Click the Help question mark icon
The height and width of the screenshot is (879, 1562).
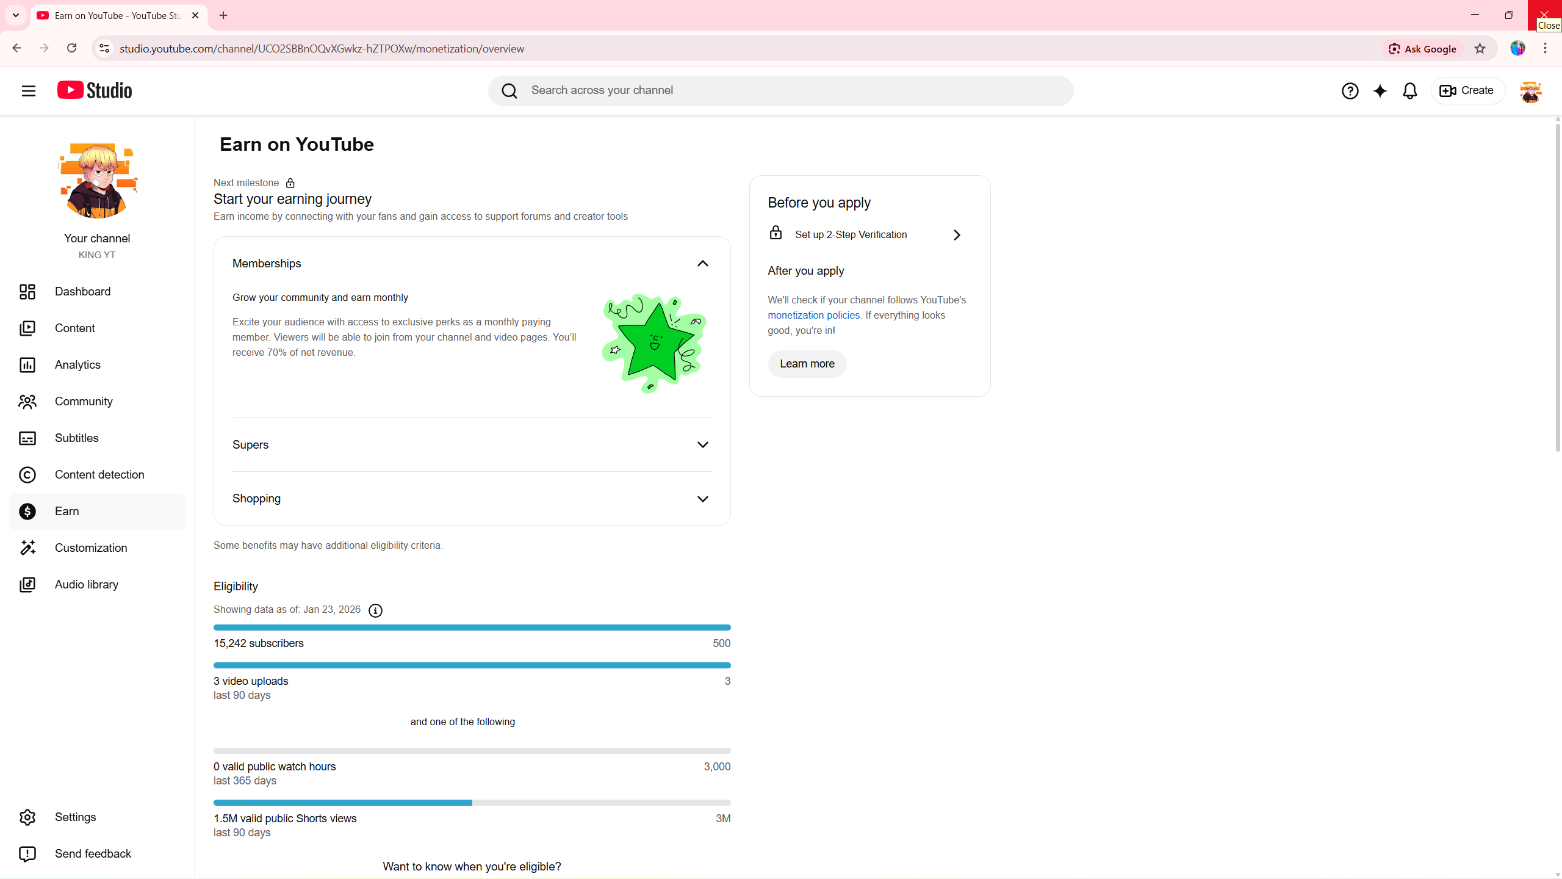tap(1350, 91)
